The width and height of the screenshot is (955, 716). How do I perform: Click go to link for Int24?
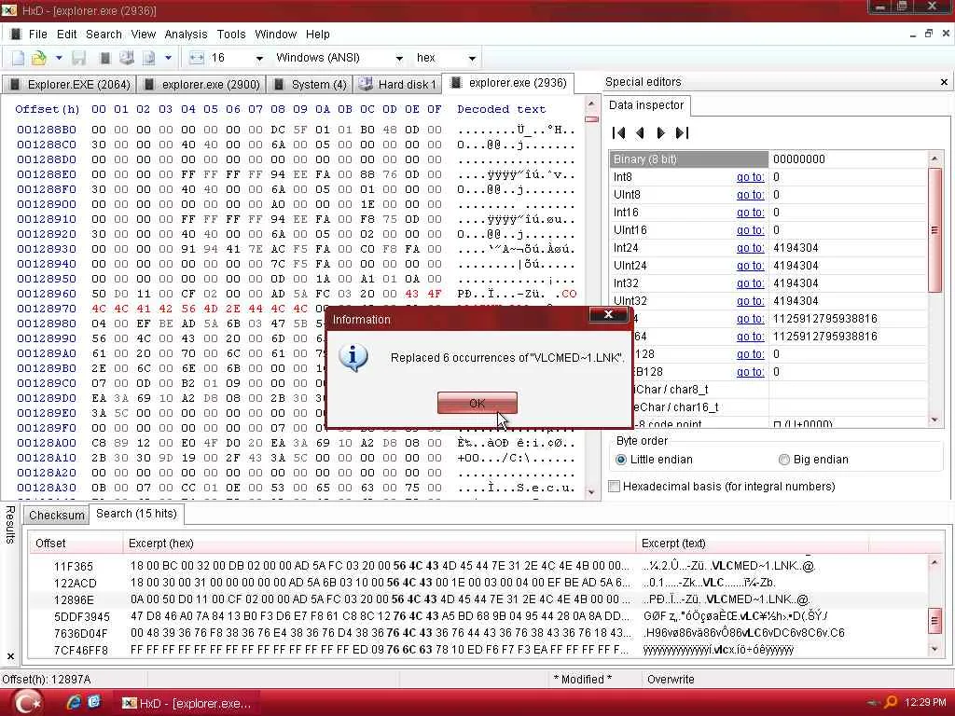[x=750, y=248]
